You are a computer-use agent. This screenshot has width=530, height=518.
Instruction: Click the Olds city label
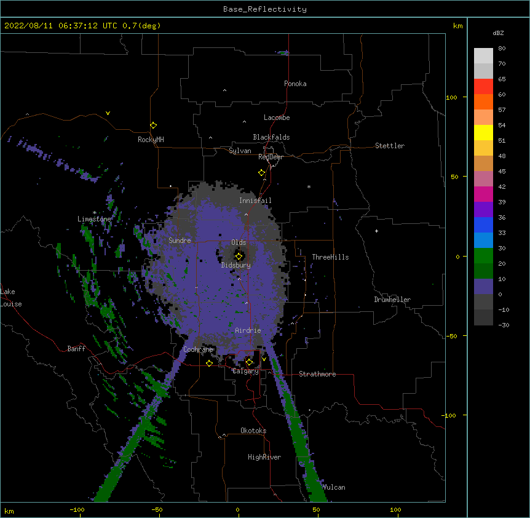coord(239,242)
